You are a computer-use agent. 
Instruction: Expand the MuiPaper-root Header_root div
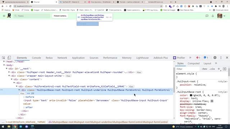[x=9, y=72]
